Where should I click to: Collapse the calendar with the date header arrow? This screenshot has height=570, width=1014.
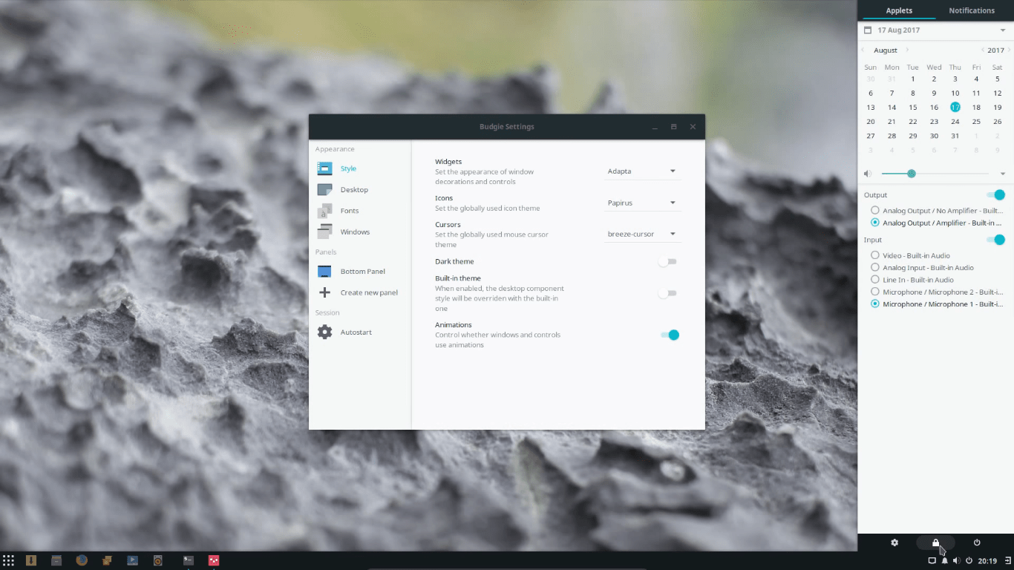pos(1003,30)
